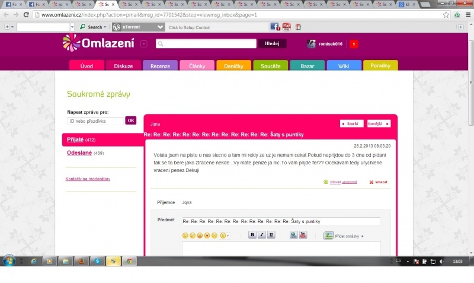Viewport: 474px width, 283px height.
Task: Insert YouTube video icon in editor
Action: click(303, 235)
